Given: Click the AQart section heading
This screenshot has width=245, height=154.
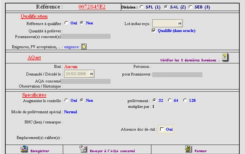Looking at the screenshot, I should click(x=34, y=58).
